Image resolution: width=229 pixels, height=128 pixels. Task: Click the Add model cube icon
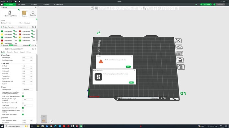(92, 8)
